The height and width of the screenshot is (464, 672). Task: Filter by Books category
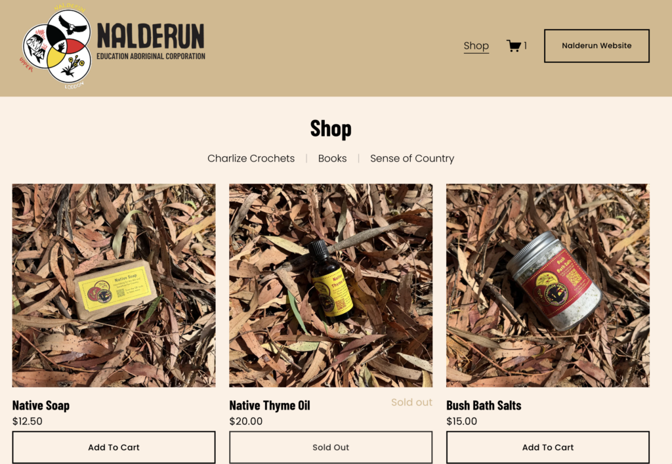[332, 159]
